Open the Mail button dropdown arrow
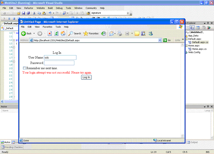 [x=115, y=34]
